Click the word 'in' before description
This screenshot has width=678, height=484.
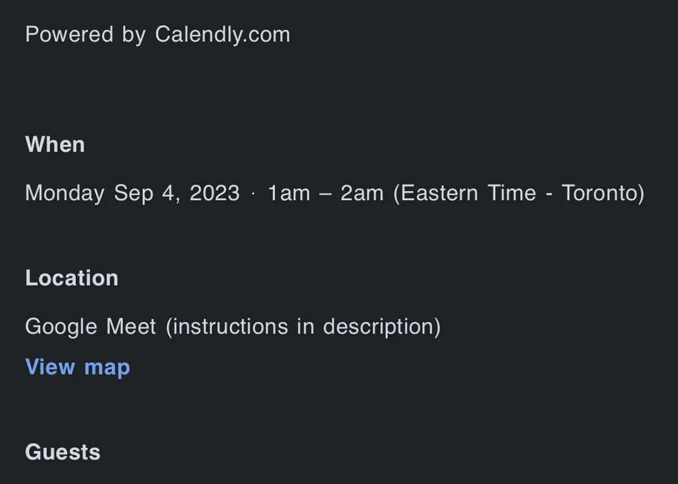[305, 327]
